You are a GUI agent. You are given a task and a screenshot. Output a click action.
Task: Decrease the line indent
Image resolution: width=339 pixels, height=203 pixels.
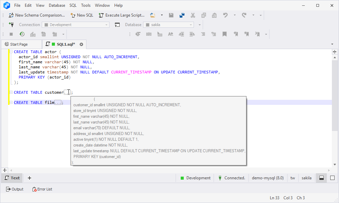point(181,34)
